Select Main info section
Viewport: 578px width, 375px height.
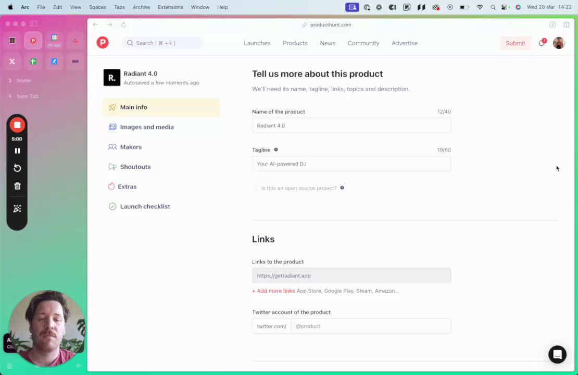161,107
